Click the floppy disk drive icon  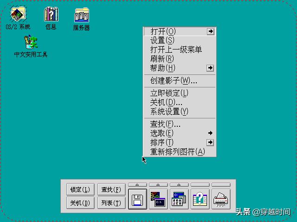point(137,199)
